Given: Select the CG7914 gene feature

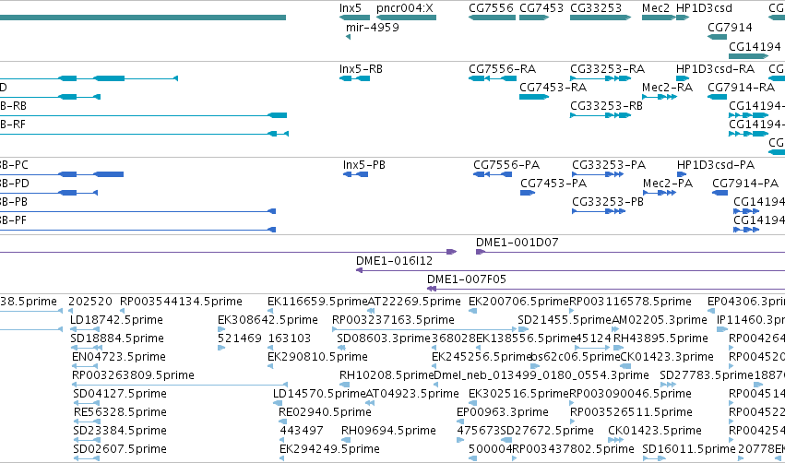Looking at the screenshot, I should click(x=717, y=37).
